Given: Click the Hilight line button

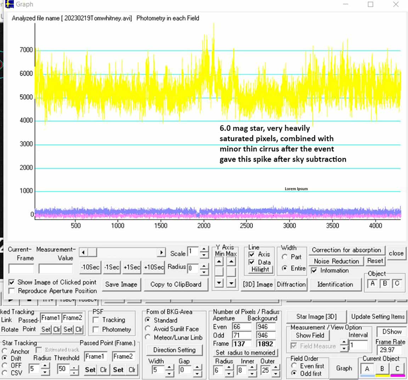Looking at the screenshot, I should 260,270.
